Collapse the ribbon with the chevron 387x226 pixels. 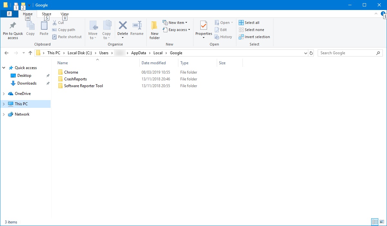376,14
